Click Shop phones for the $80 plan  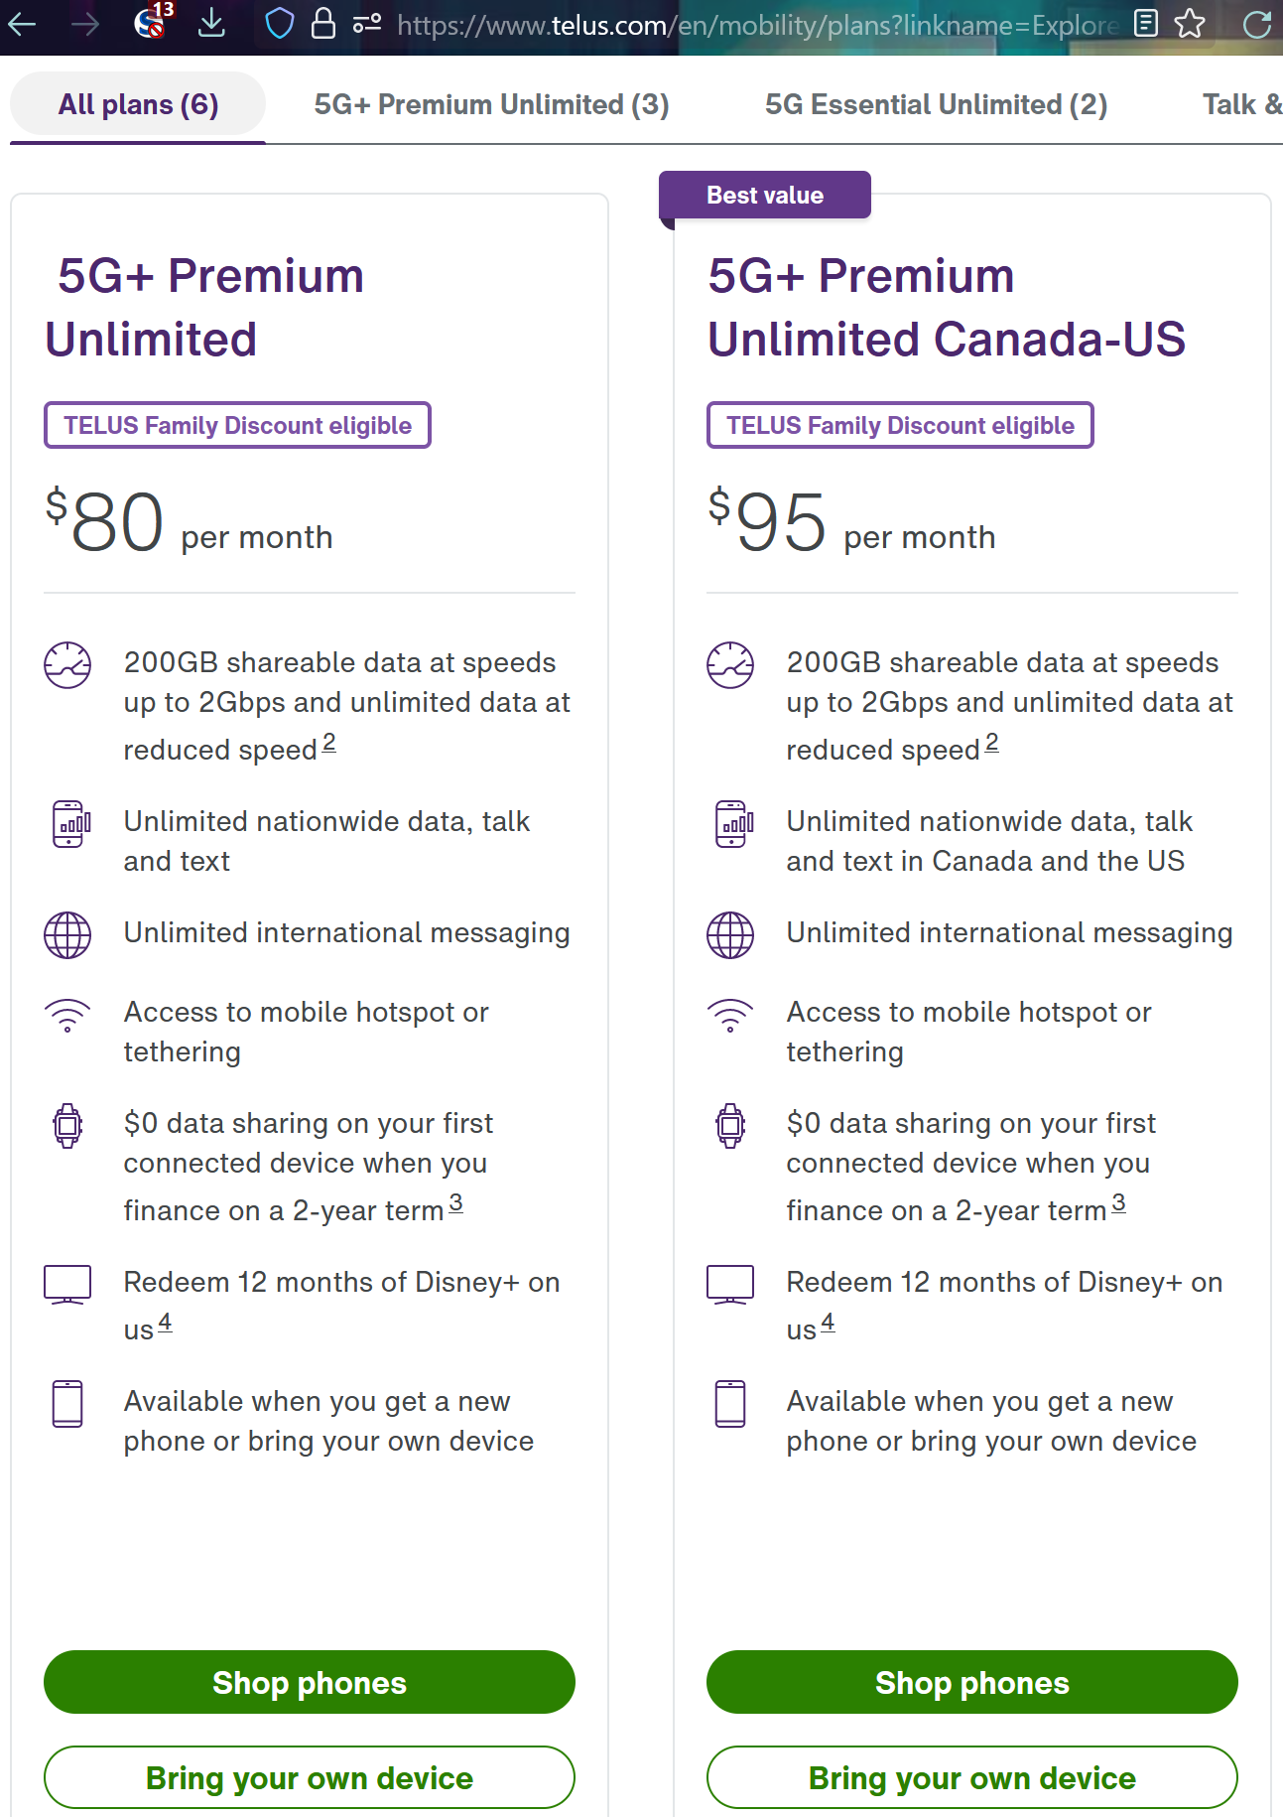(x=310, y=1682)
